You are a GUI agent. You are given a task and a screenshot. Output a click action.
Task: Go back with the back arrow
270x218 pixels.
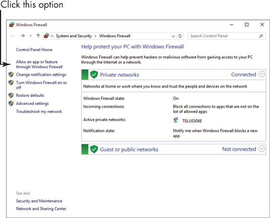click(13, 36)
